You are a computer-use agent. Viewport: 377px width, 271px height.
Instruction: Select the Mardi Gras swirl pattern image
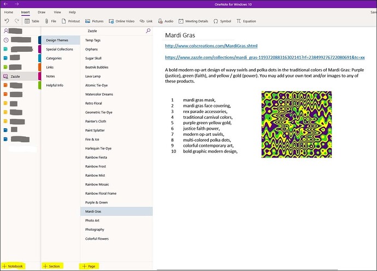[x=297, y=124]
